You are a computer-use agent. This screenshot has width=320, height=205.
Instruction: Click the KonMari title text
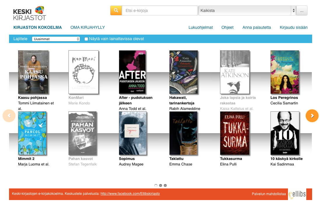(x=76, y=98)
